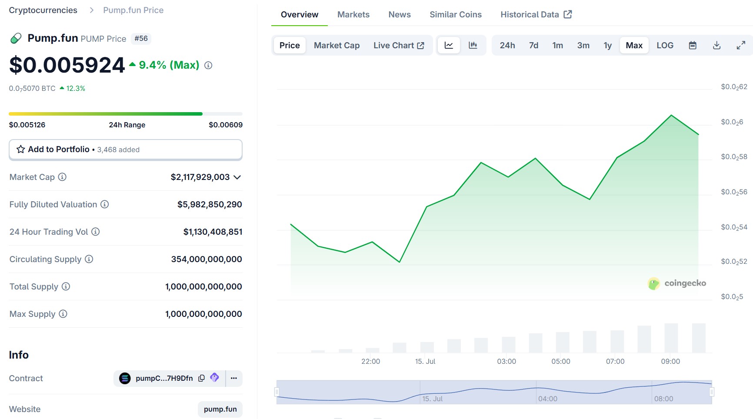Screen dimensions: 753x419
Task: Toggle logarithmic scale with LOG
Action: pyautogui.click(x=664, y=45)
